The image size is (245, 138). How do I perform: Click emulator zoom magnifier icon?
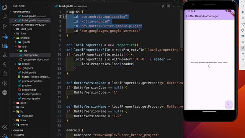(243, 42)
